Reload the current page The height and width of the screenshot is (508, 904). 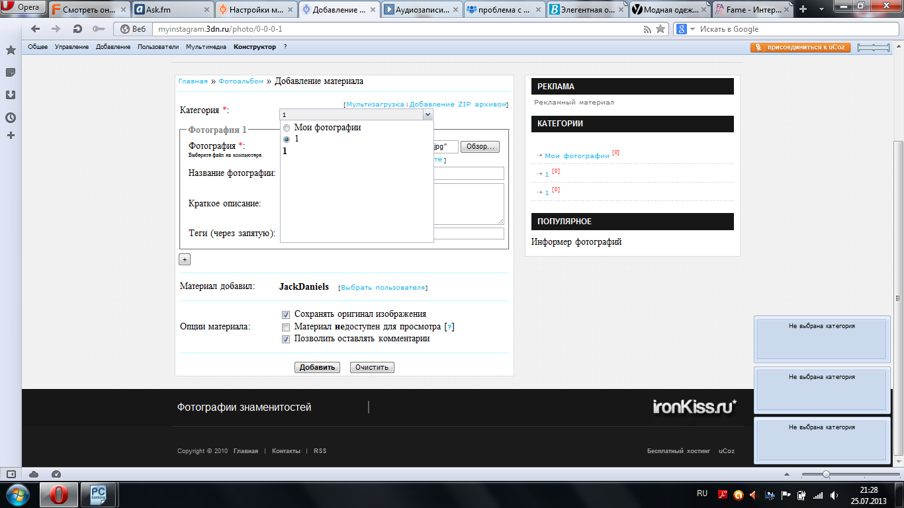(77, 29)
